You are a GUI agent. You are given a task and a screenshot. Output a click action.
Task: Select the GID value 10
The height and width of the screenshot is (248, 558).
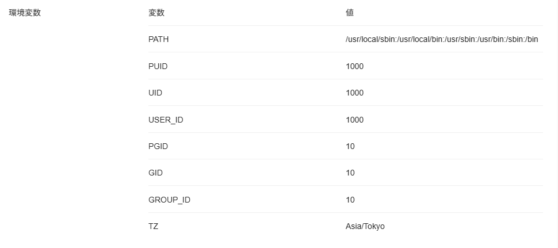(x=350, y=173)
